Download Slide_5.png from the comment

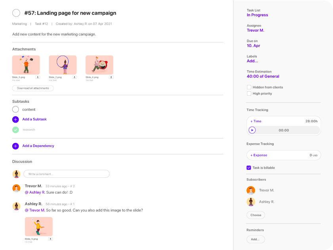point(50,239)
